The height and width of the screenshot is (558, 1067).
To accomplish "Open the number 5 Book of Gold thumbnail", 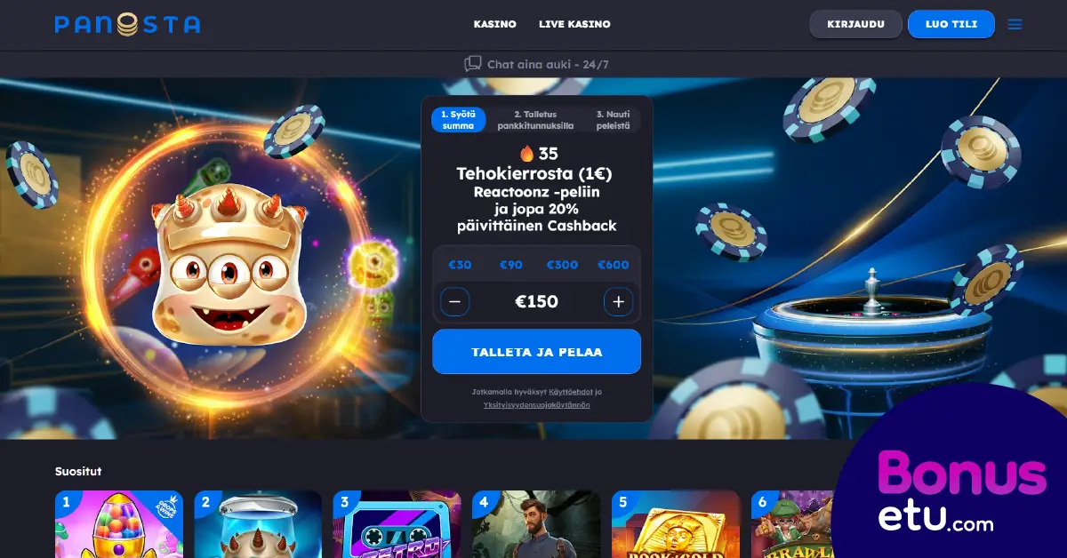I will click(676, 524).
